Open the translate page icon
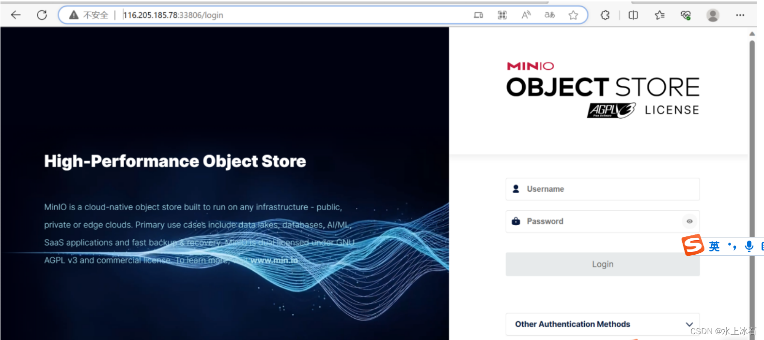Image resolution: width=764 pixels, height=340 pixels. tap(549, 15)
